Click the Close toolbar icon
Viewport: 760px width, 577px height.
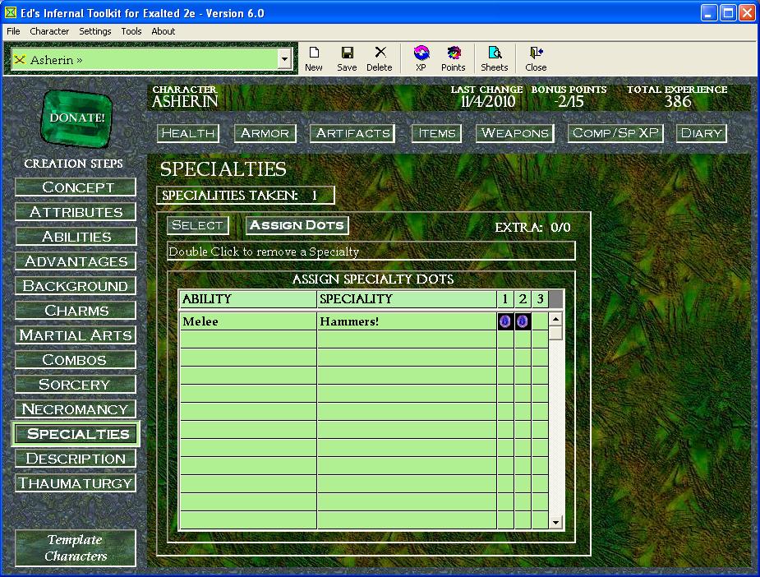[x=536, y=58]
